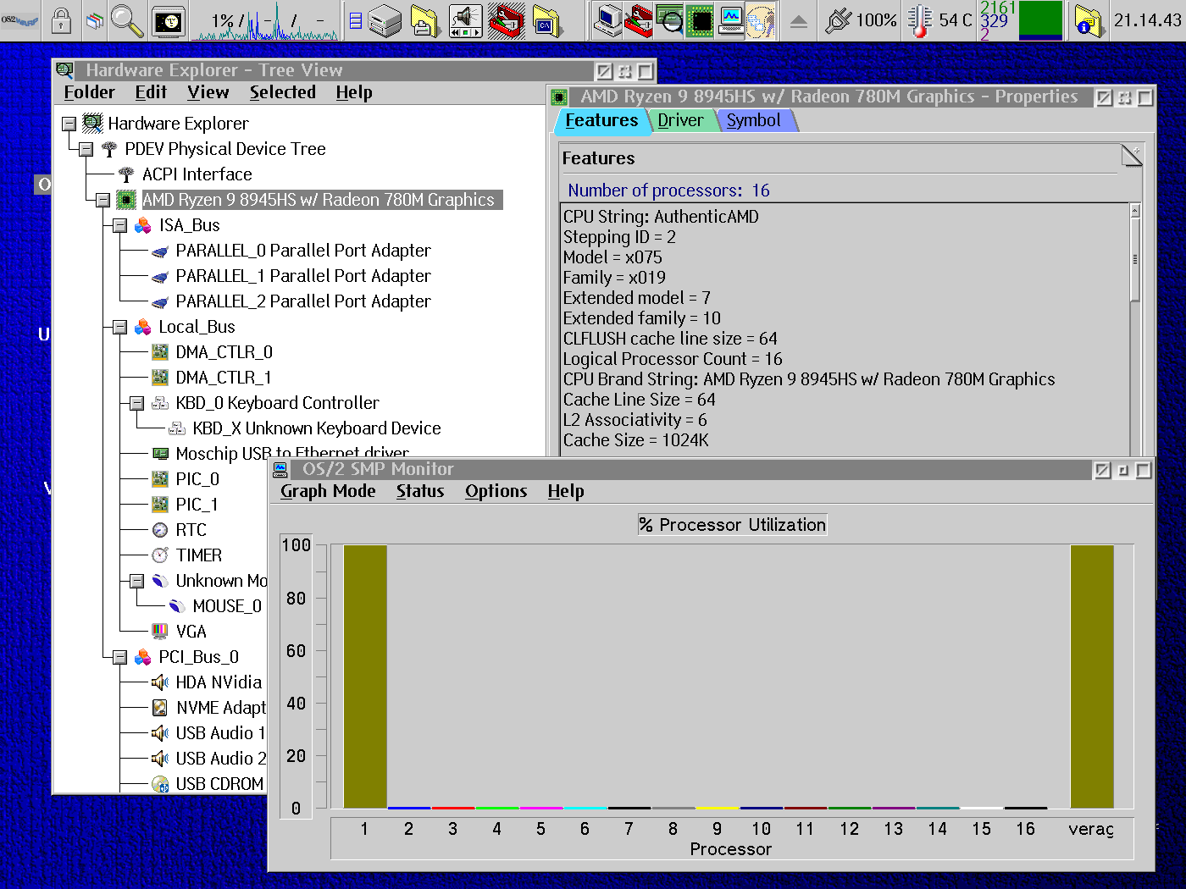Screen dimensions: 1186x889
Task: Open the Folder menu in Hardware Explorer
Action: [89, 92]
